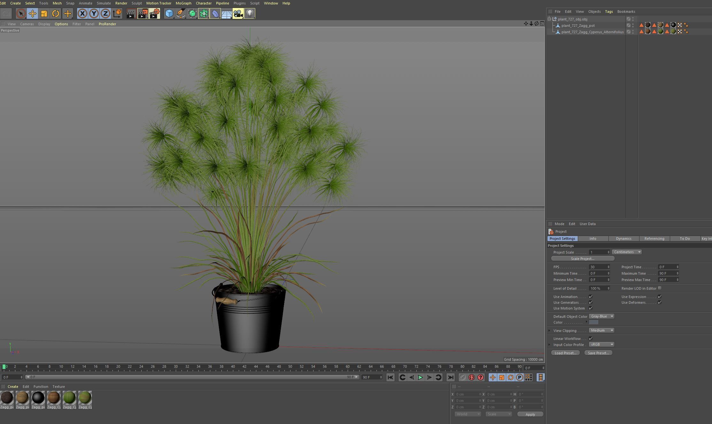Viewport: 712px width, 424px height.
Task: Open the Edit Render Settings icon
Action: 154,13
